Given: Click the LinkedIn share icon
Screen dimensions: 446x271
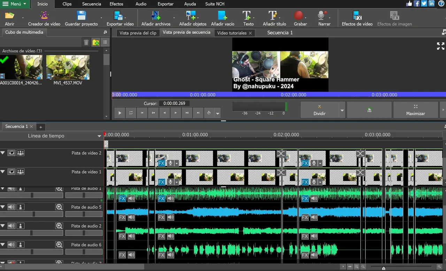Looking at the screenshot, I should point(432,3).
